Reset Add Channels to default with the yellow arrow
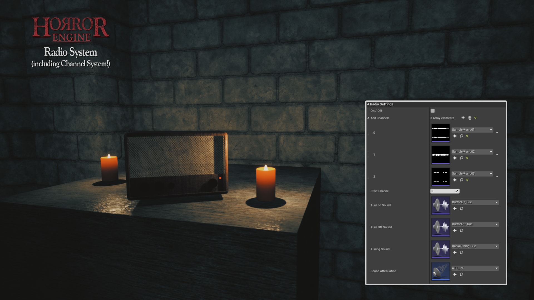Screen dimensions: 534x300 [476, 118]
